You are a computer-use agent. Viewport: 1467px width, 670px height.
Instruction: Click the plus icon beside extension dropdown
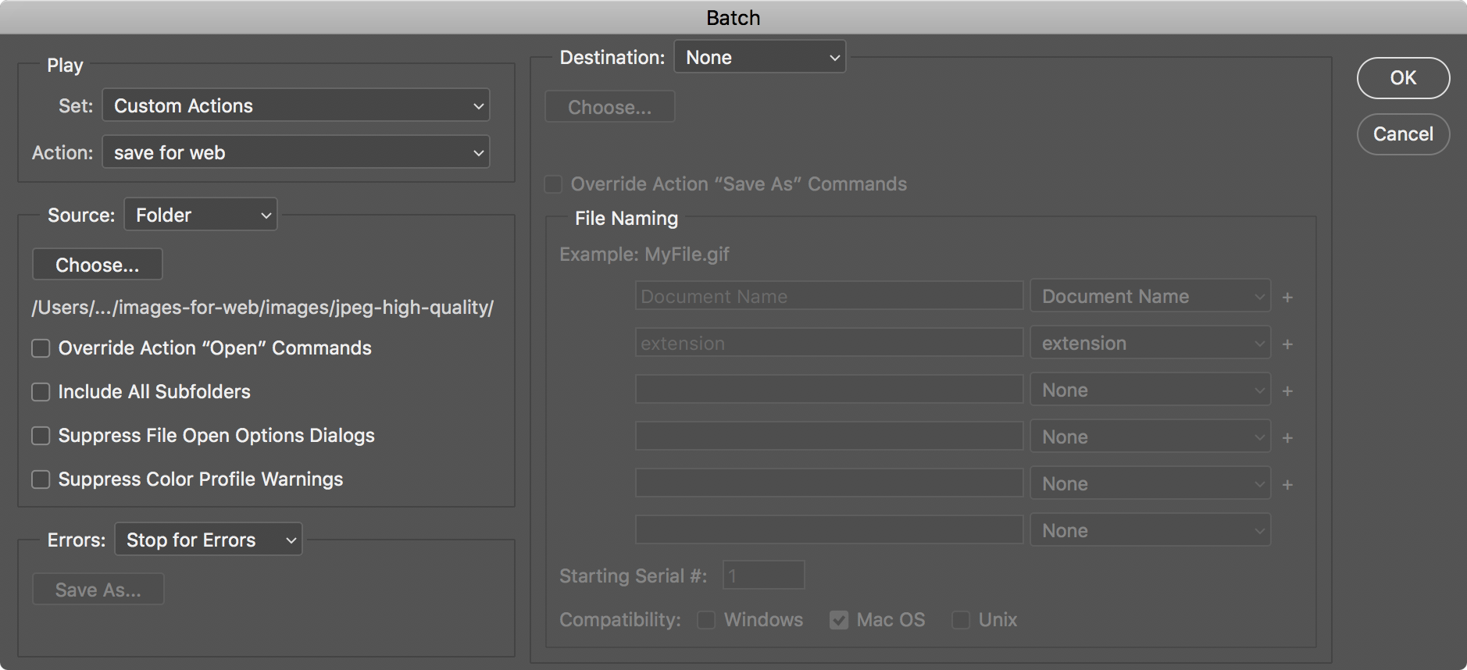[x=1287, y=344]
